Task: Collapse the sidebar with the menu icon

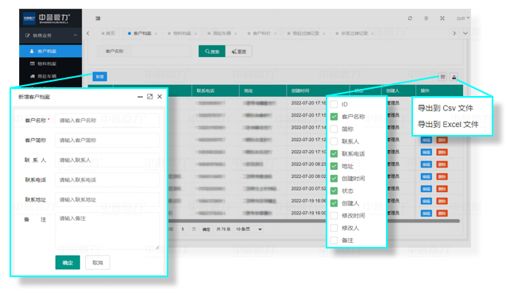Action: pos(98,18)
